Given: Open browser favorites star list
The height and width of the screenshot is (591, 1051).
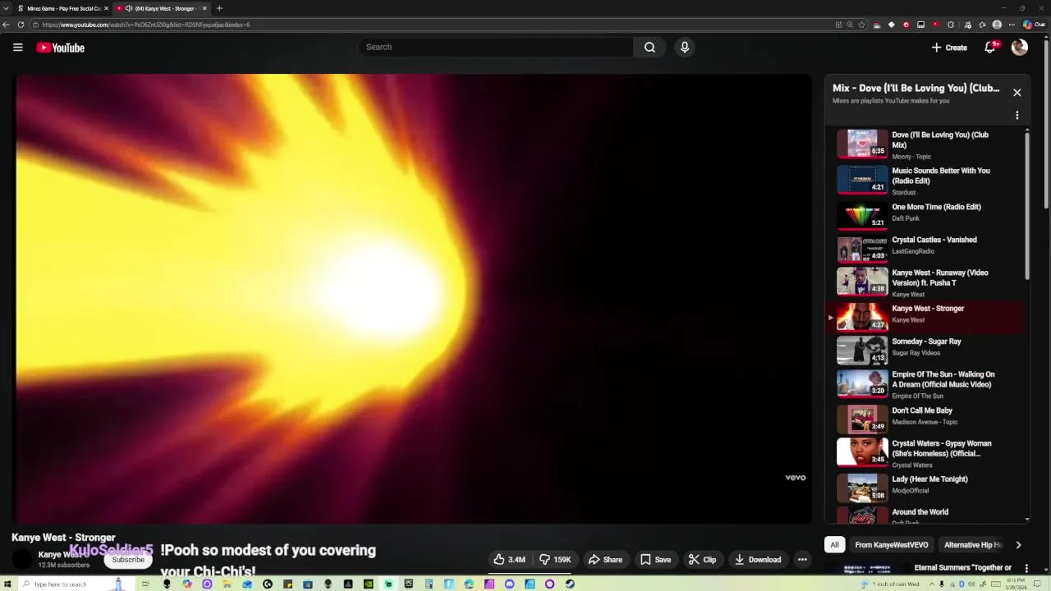Looking at the screenshot, I should point(982,25).
